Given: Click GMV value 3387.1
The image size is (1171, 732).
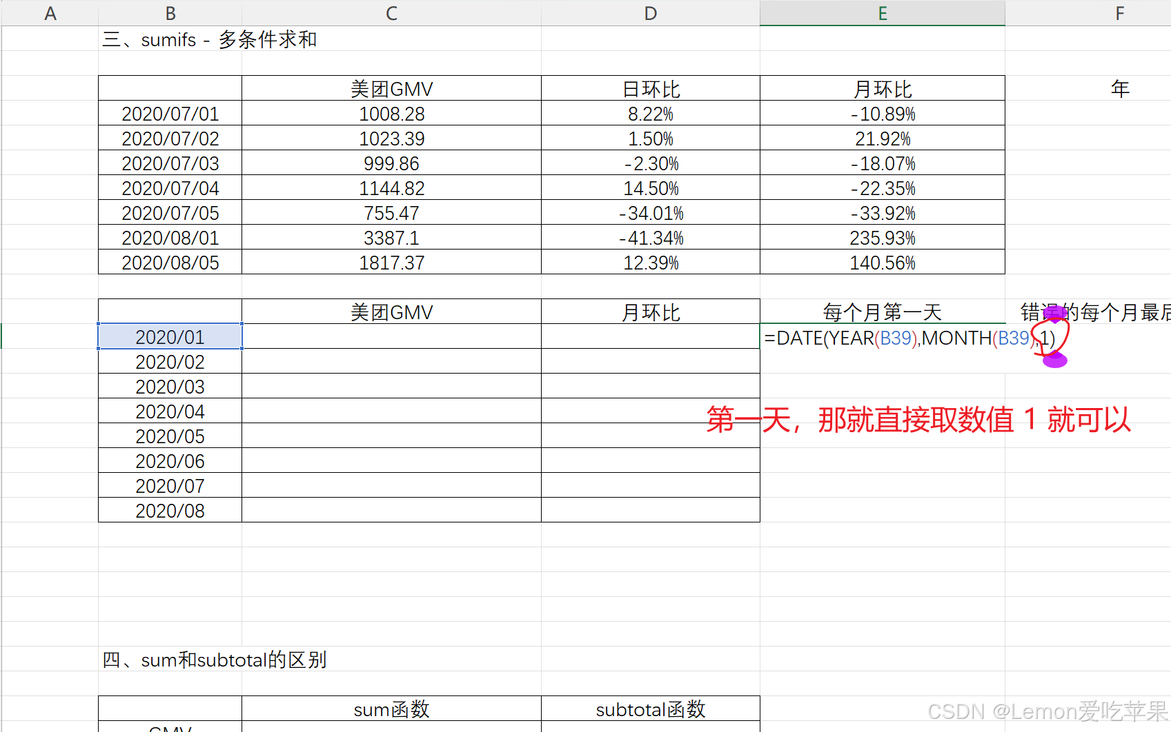Looking at the screenshot, I should click(x=391, y=237).
